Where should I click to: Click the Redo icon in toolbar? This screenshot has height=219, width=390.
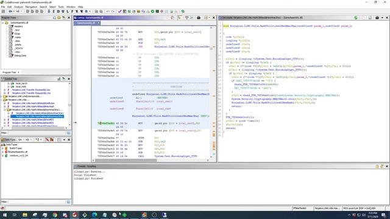pyautogui.click(x=113, y=12)
